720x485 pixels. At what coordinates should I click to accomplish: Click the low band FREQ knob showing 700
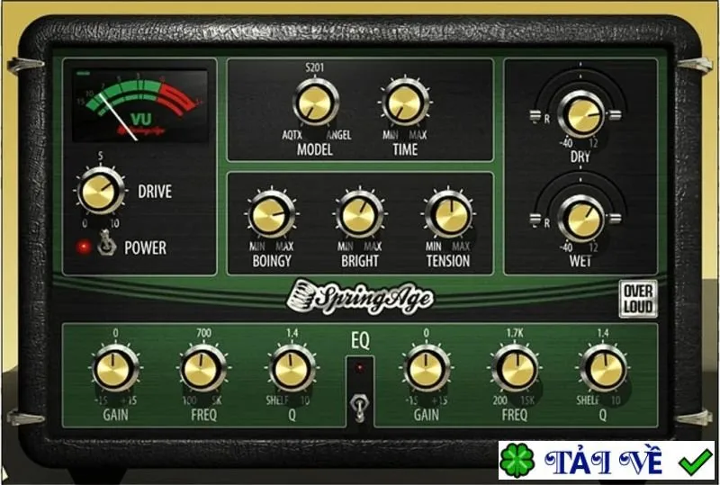[x=202, y=368]
